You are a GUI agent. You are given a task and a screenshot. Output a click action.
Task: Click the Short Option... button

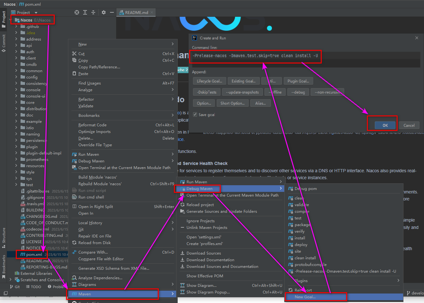coord(232,103)
